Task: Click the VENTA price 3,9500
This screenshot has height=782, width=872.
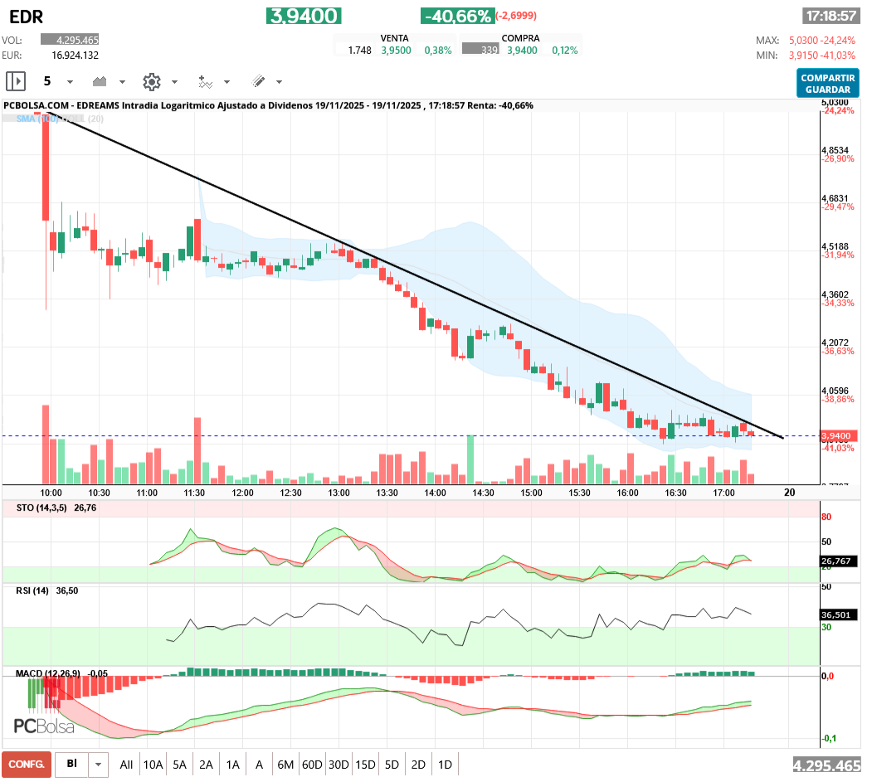Action: point(396,51)
